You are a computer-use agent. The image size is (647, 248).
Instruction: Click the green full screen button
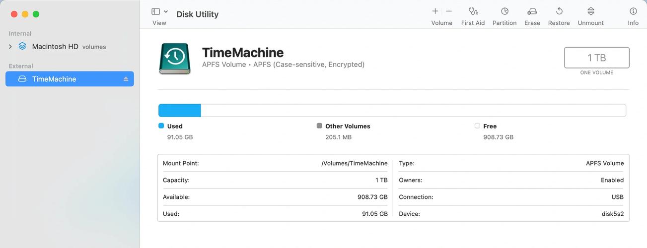36,14
